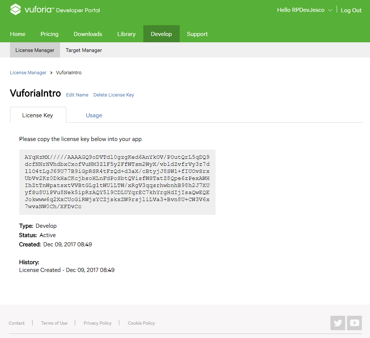Open the Pricing page
Image resolution: width=370 pixels, height=338 pixels.
coord(50,34)
